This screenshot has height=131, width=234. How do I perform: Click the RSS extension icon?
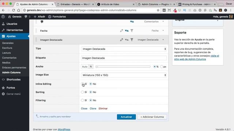[215, 10]
